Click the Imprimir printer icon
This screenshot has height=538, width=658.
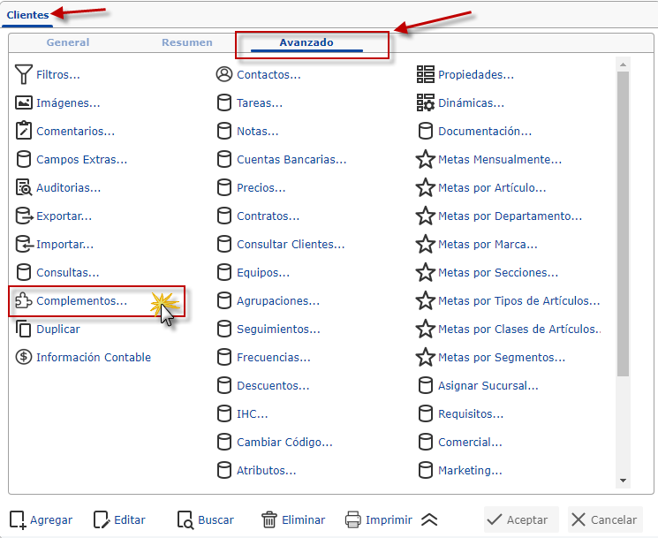click(353, 519)
